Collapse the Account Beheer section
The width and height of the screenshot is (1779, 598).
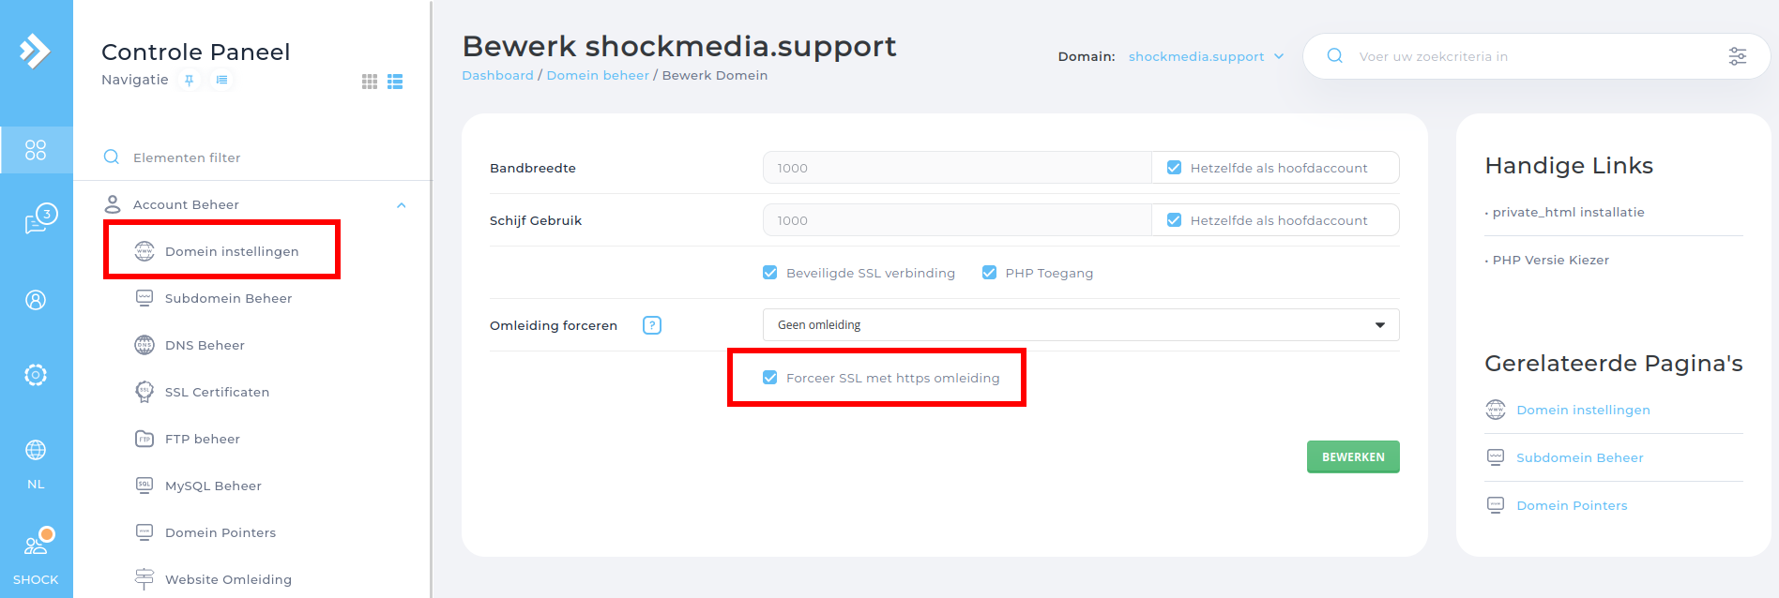click(x=402, y=205)
